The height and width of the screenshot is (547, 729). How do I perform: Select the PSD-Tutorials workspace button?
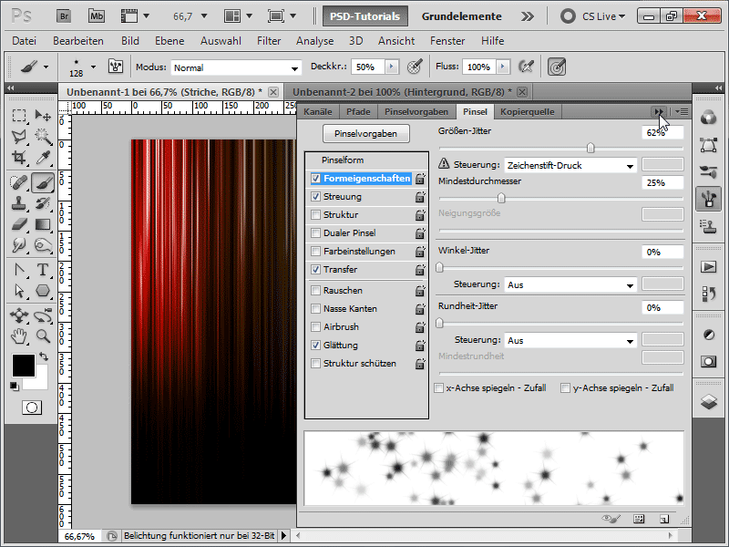[x=365, y=16]
